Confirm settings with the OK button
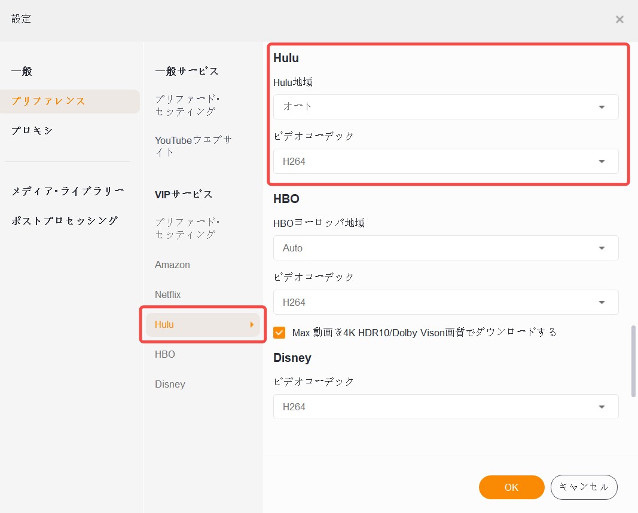Viewport: 638px width, 513px height. (511, 487)
